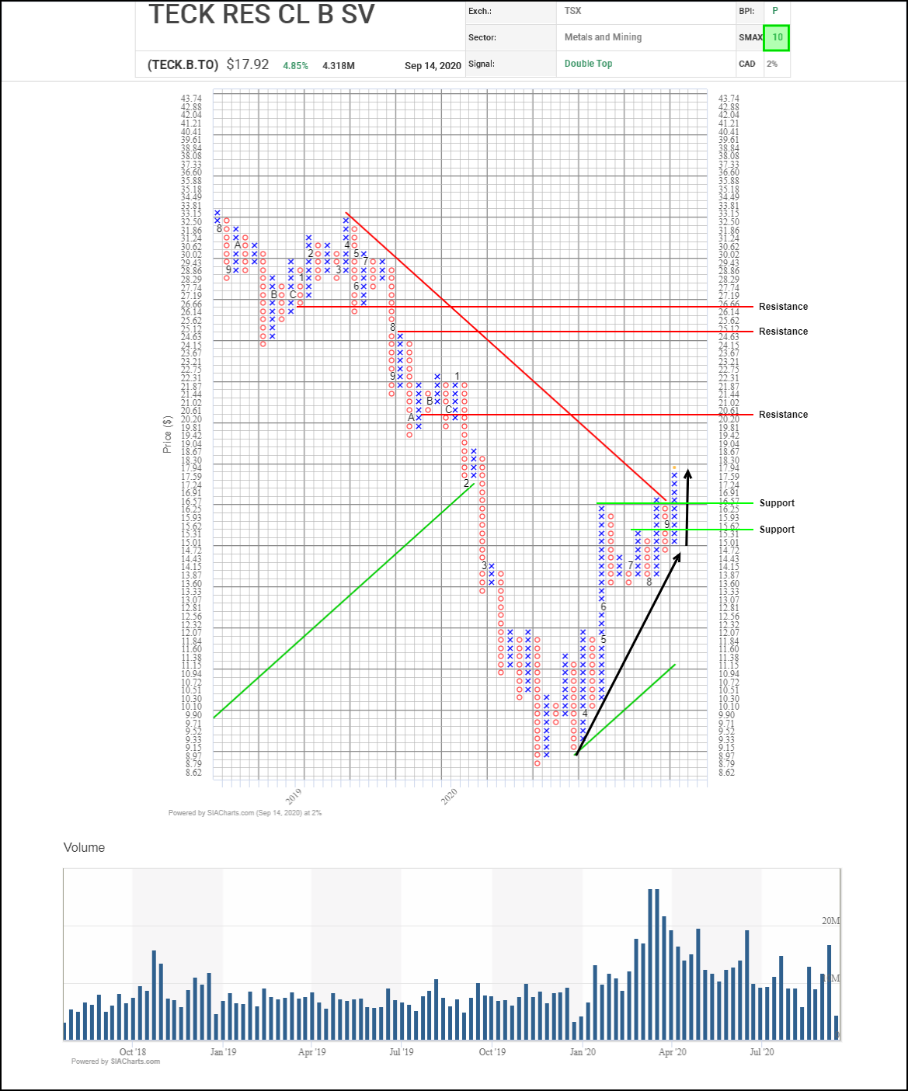Click the Volume chart heading
908x1091 pixels.
pyautogui.click(x=84, y=847)
